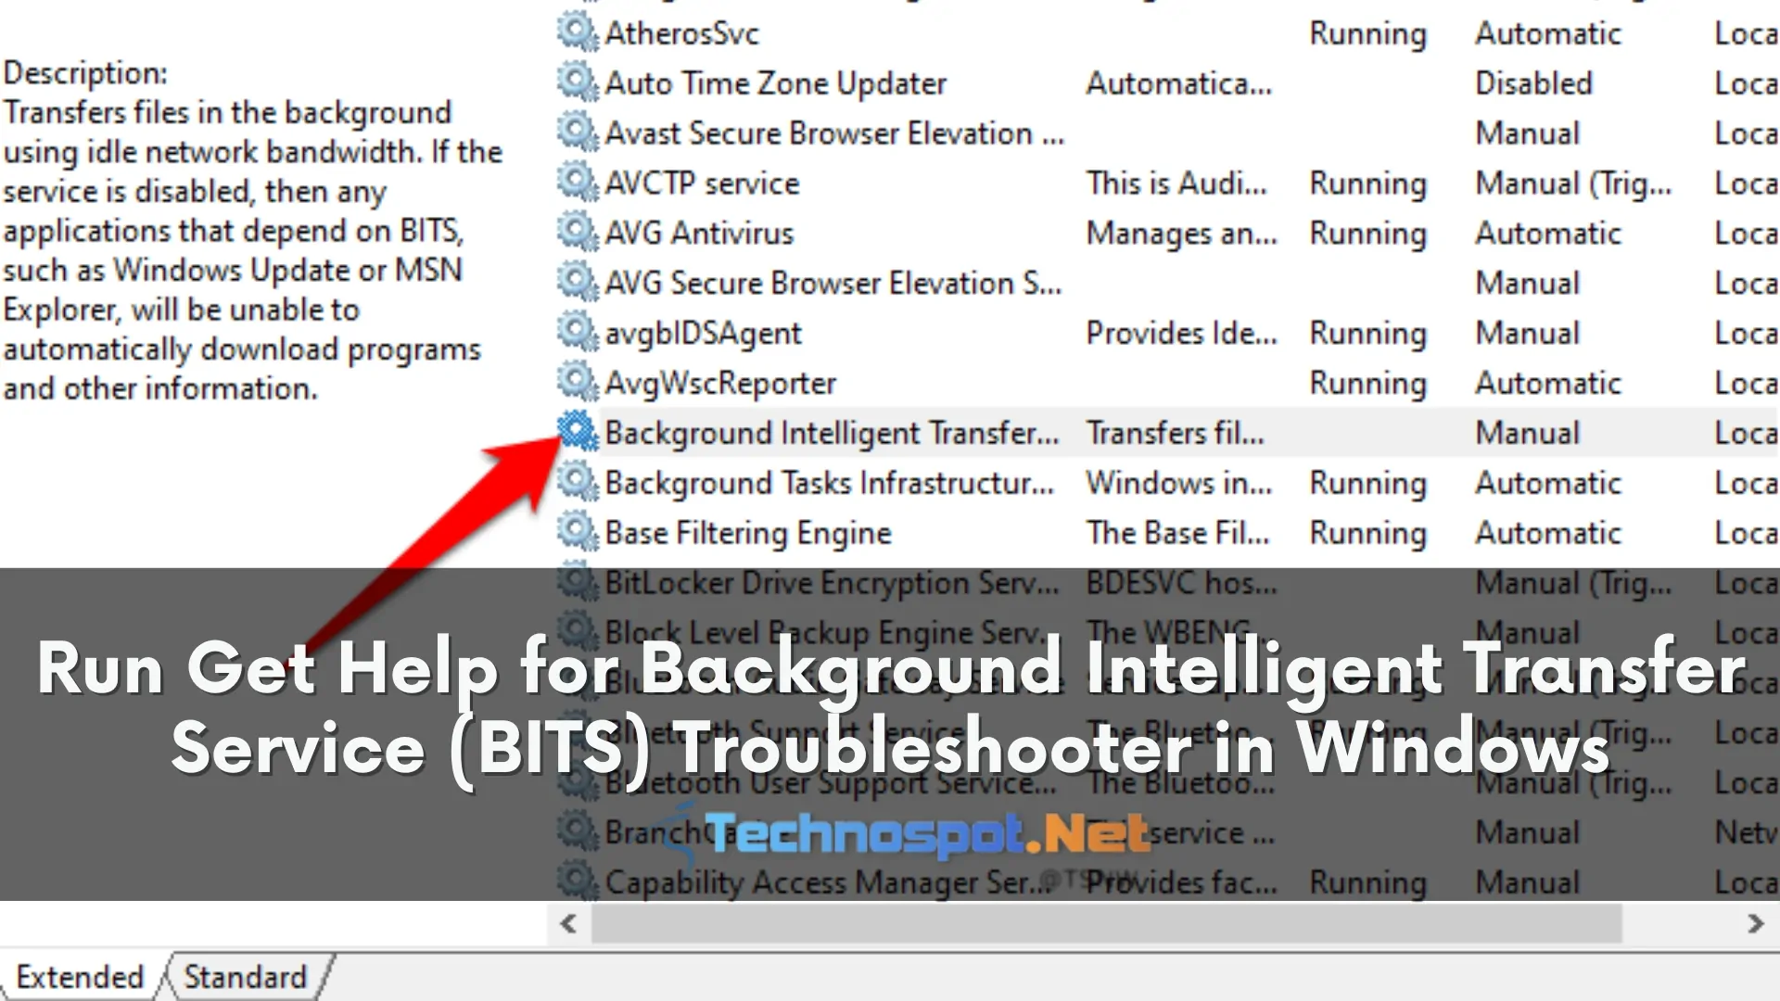Click Manual startup type of Background Intelligent Transfer

tap(1527, 434)
